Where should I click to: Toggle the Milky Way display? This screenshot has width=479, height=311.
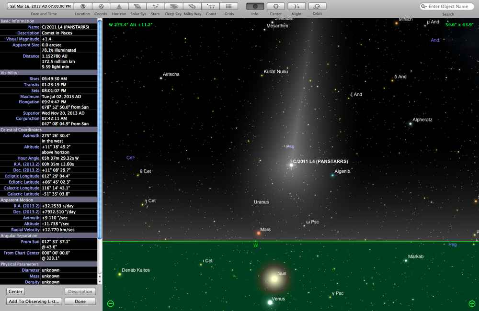(192, 7)
